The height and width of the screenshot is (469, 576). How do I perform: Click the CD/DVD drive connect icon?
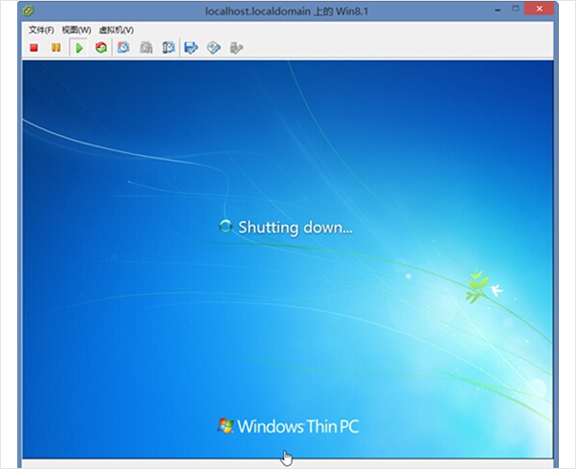coord(213,48)
